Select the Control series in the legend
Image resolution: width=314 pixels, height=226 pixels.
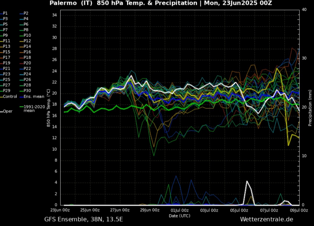[10, 96]
